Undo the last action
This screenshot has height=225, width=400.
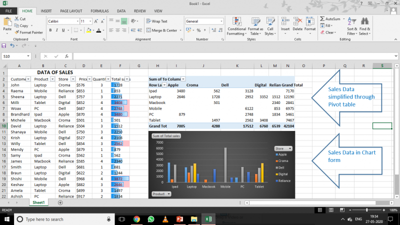[12, 45]
